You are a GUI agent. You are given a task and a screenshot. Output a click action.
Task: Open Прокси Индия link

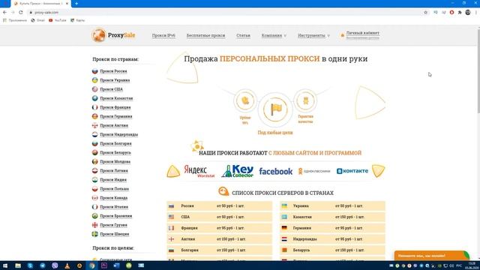[113, 180]
